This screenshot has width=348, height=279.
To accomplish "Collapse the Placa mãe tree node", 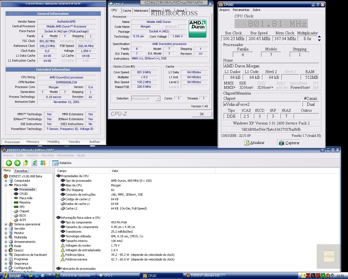I will coord(6,185).
